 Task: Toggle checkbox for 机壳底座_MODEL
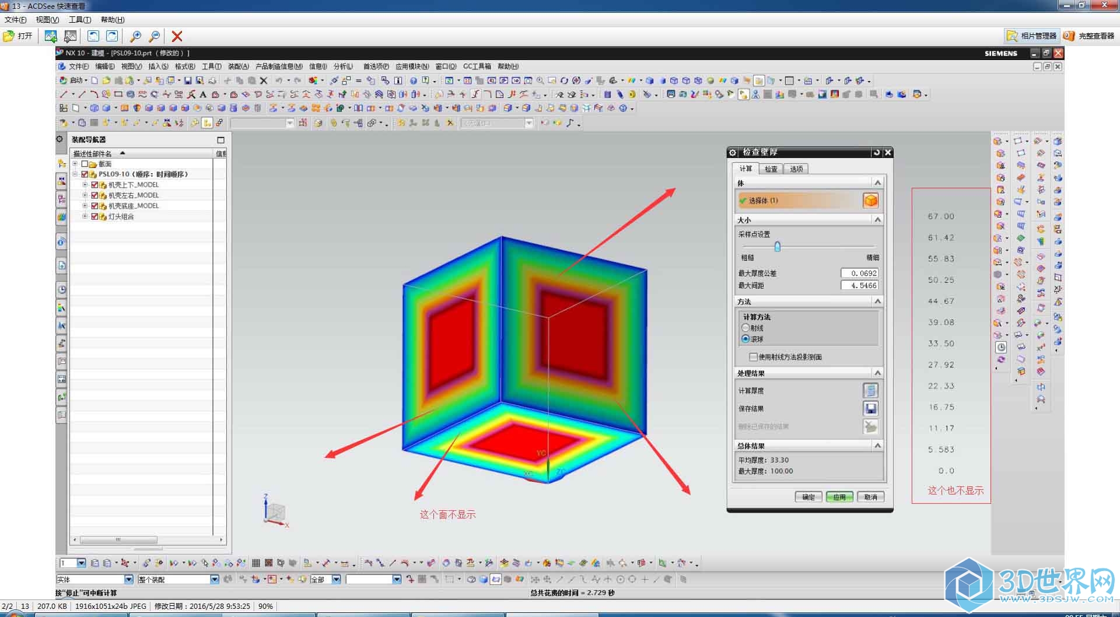pos(94,206)
